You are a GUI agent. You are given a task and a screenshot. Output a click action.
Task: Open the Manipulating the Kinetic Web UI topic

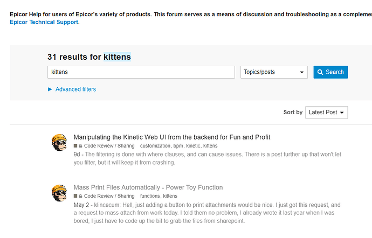[172, 137]
